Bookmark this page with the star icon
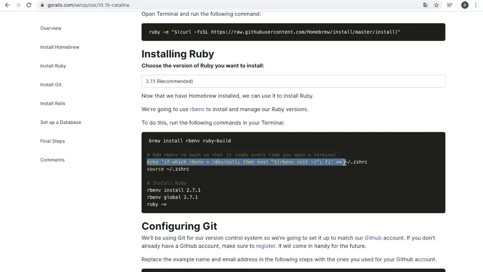This screenshot has height=272, width=483. (436, 5)
